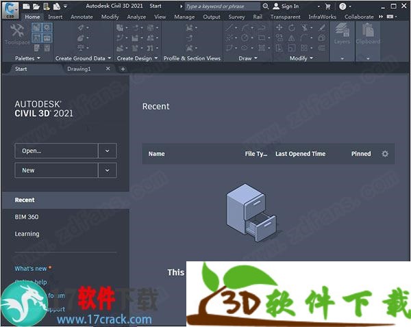The image size is (411, 327).
Task: Open the Civil 3D application menu button
Action: tap(10, 10)
